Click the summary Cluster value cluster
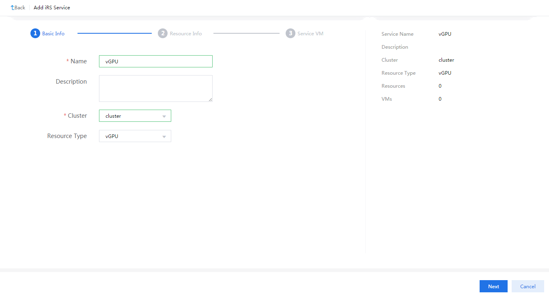The width and height of the screenshot is (549, 298). coord(446,60)
